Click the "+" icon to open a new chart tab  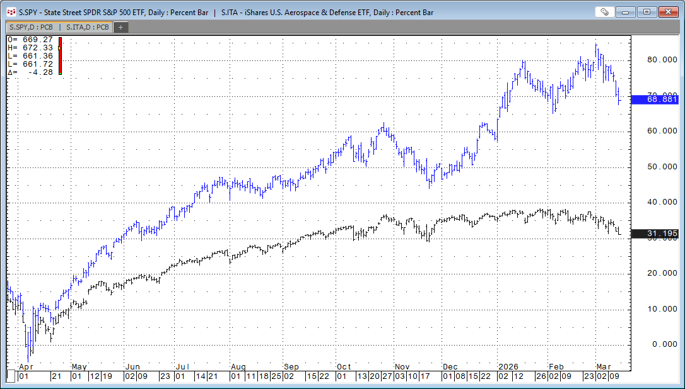point(120,27)
